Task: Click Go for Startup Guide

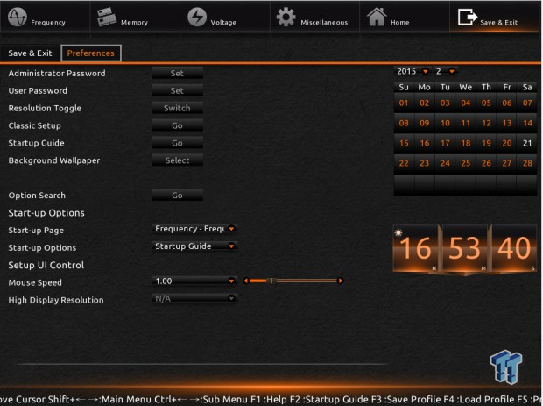Action: click(x=177, y=143)
